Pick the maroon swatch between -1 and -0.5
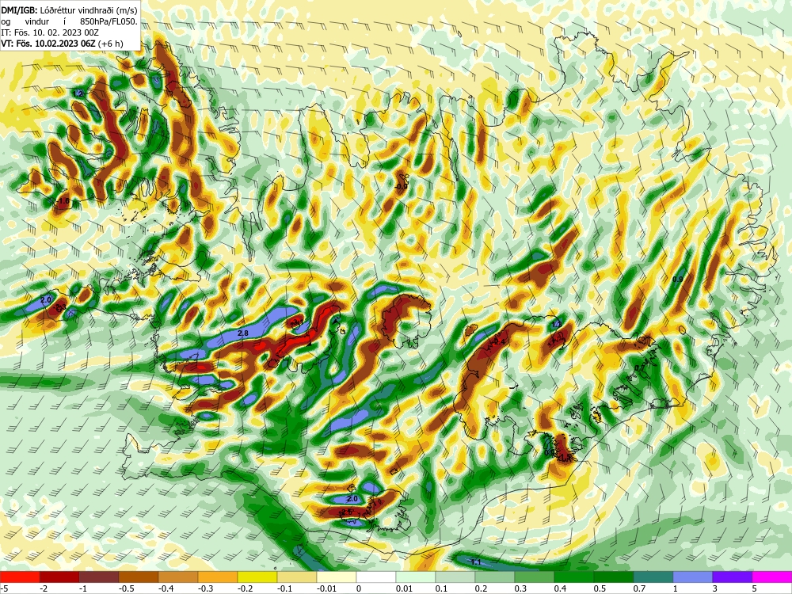The image size is (792, 594). click(x=99, y=577)
